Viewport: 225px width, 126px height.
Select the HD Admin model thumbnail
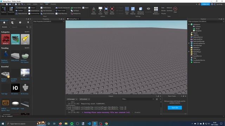pyautogui.click(x=15, y=88)
